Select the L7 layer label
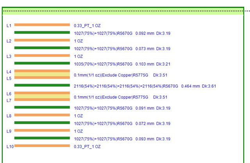Viewport: 250px width, 163px height. [x=9, y=101]
